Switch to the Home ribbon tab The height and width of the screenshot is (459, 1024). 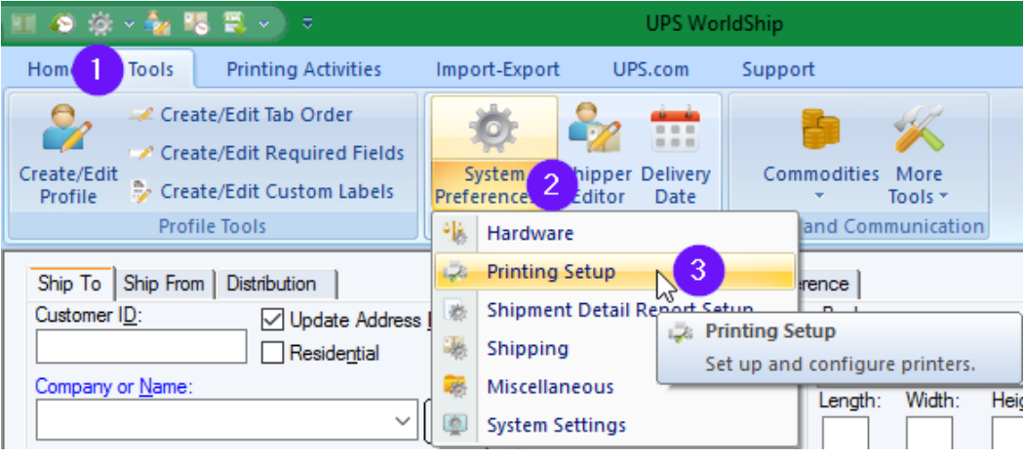[49, 69]
